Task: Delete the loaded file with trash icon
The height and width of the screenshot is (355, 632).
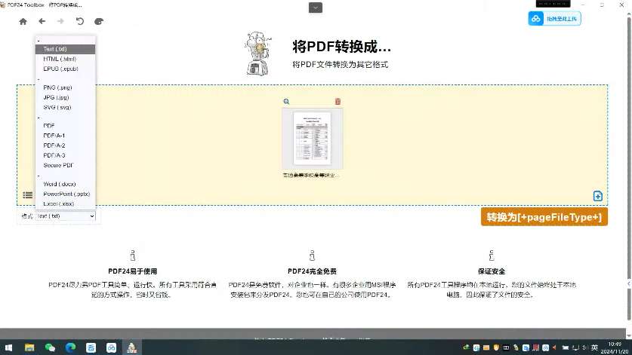Action: point(338,102)
